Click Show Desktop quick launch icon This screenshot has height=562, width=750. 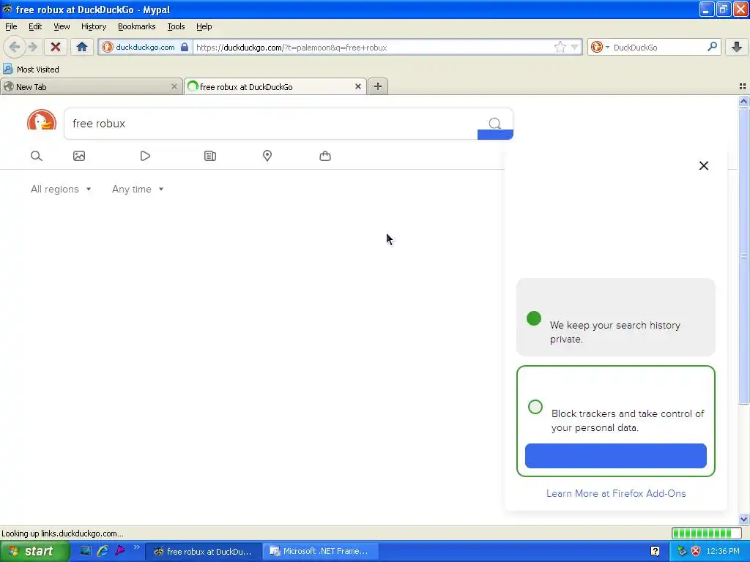[x=85, y=551]
